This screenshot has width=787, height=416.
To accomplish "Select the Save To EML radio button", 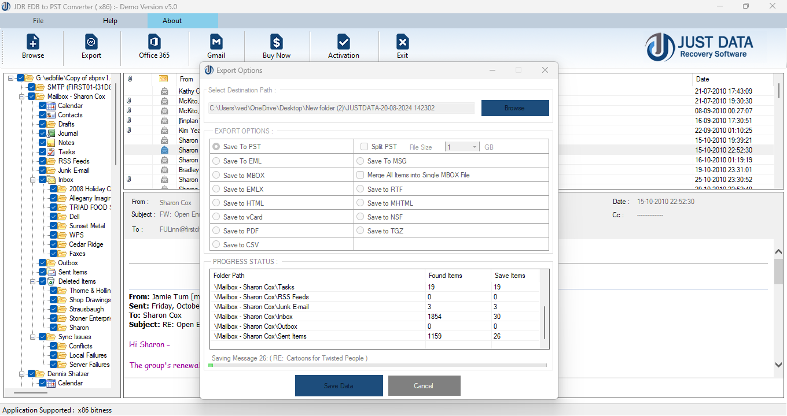I will coord(216,161).
